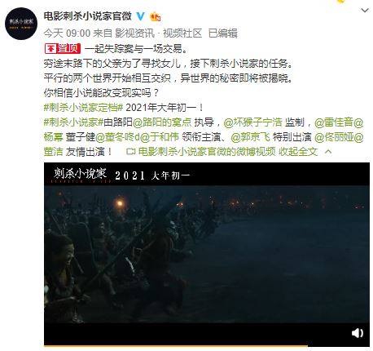The image size is (373, 351).
Task: Open hashtag #刺杀小说家定档#
Action: [84, 108]
